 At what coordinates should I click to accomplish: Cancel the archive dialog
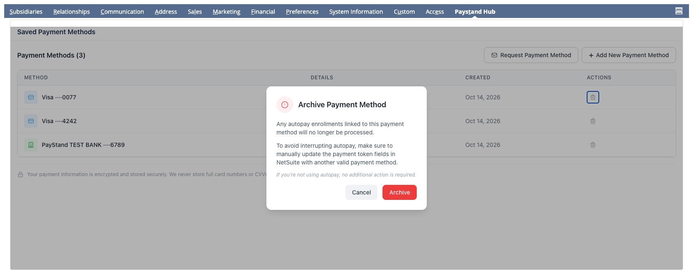(x=361, y=192)
